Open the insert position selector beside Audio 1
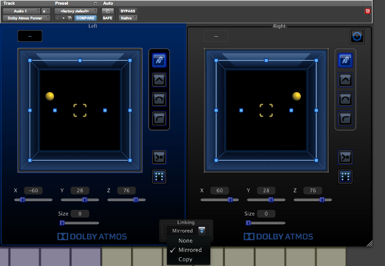The image size is (385, 266). coord(46,11)
